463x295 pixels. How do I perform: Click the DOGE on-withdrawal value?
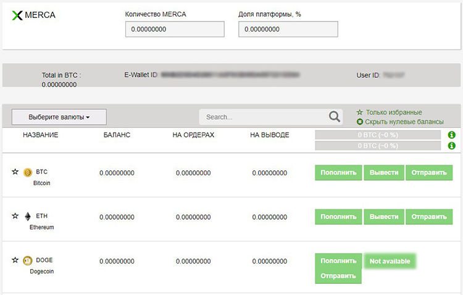tap(270, 261)
